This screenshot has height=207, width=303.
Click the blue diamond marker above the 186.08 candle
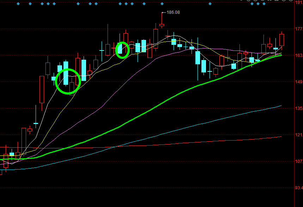[x=162, y=4]
